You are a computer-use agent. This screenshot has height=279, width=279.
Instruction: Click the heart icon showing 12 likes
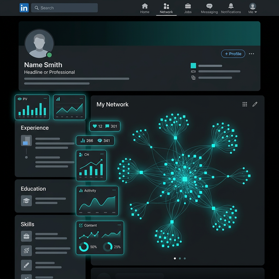pos(95,126)
